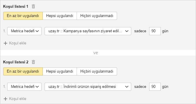Focus the 90 days field in list 1
Screen dimensions: 196x104
click(x=155, y=31)
